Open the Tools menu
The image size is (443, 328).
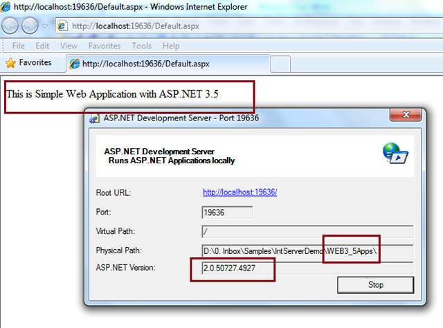141,46
